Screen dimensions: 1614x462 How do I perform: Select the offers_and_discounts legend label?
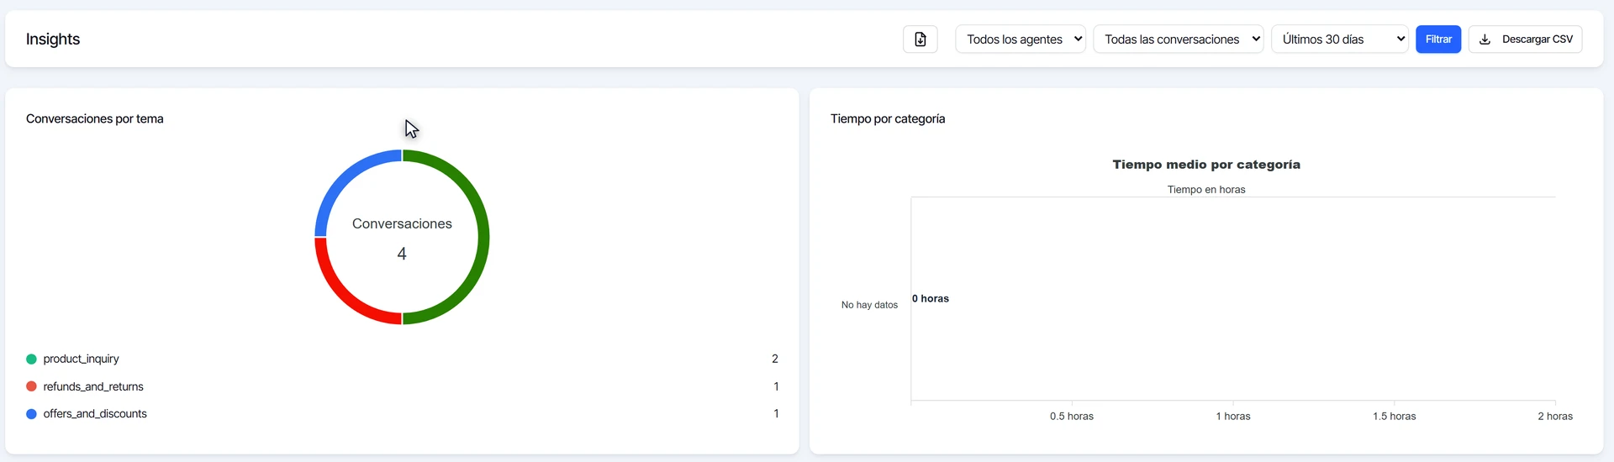(95, 413)
